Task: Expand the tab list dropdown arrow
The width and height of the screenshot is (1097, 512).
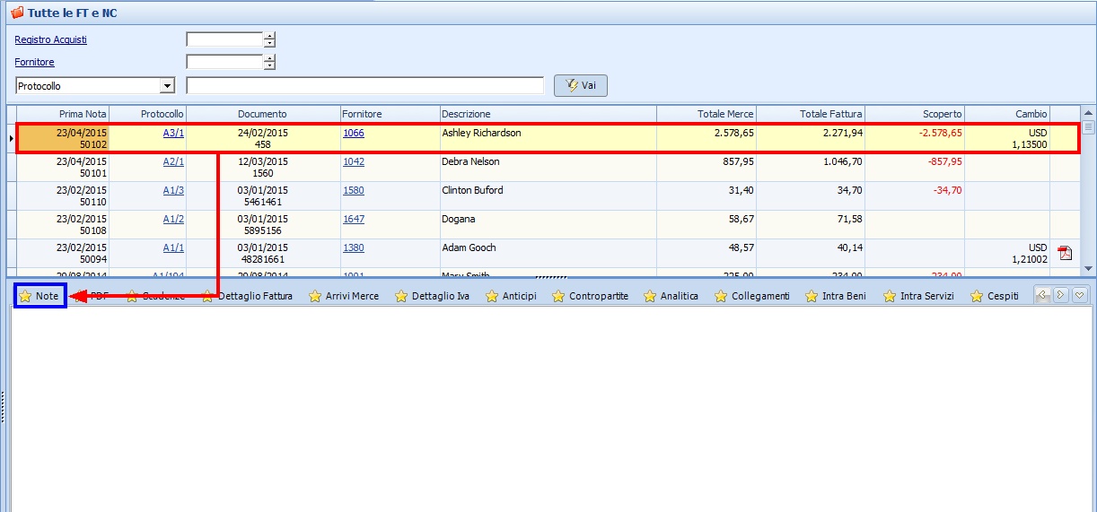Action: click(x=1080, y=295)
